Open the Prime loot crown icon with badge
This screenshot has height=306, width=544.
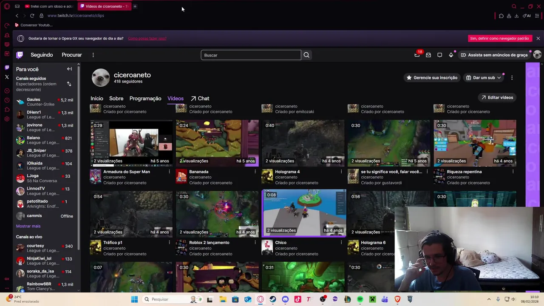tap(417, 55)
